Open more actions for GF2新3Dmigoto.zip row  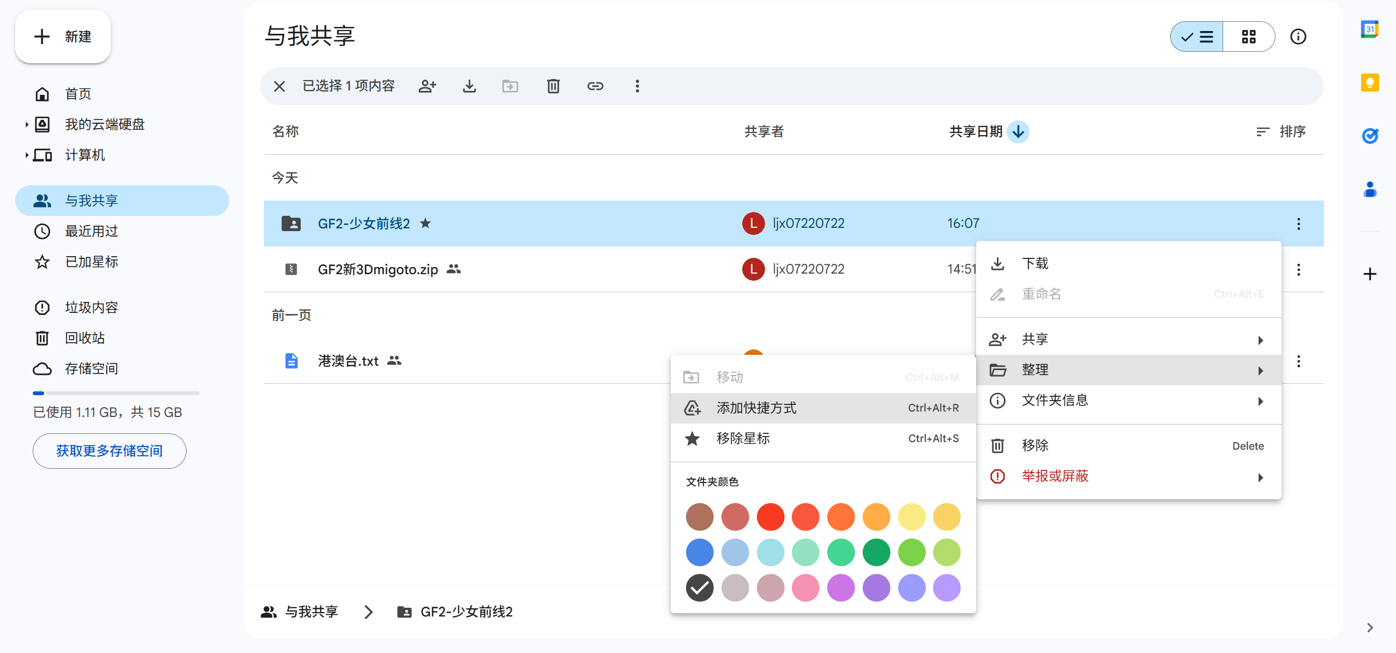[1298, 269]
